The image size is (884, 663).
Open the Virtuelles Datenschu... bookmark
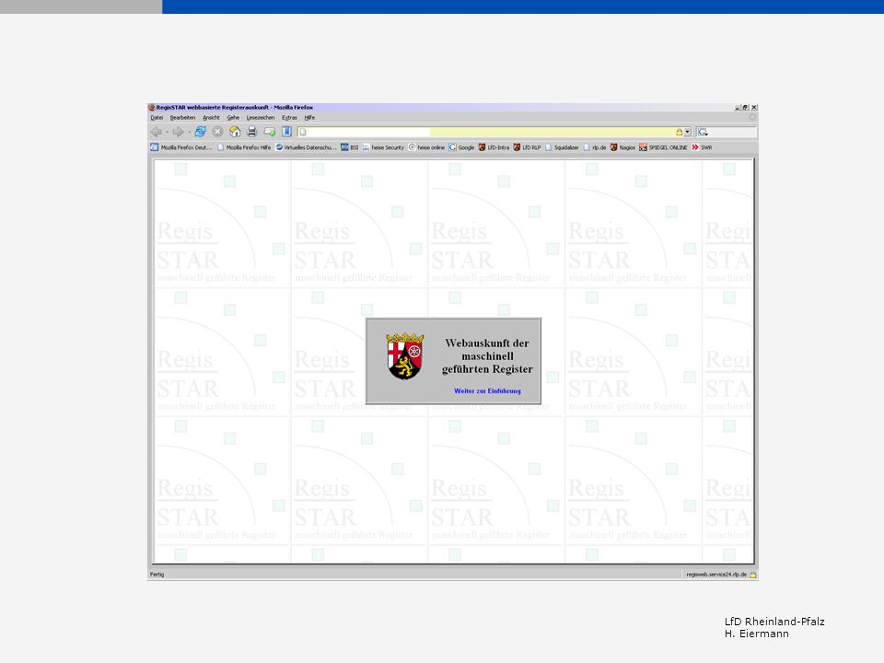pyautogui.click(x=306, y=147)
